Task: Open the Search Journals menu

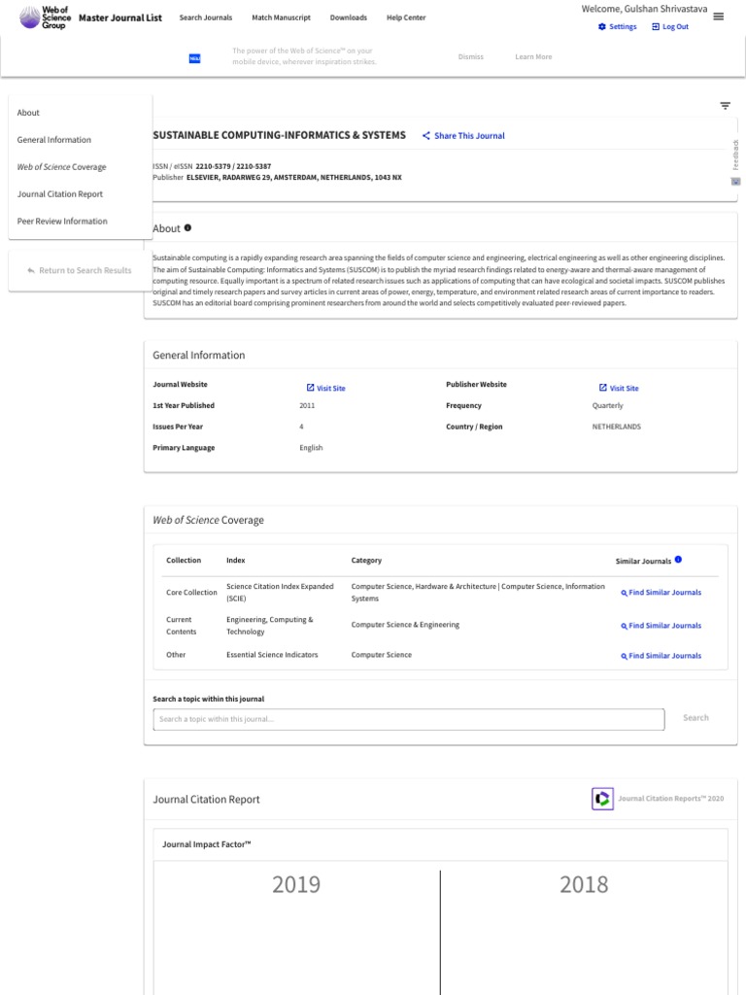Action: [x=206, y=17]
